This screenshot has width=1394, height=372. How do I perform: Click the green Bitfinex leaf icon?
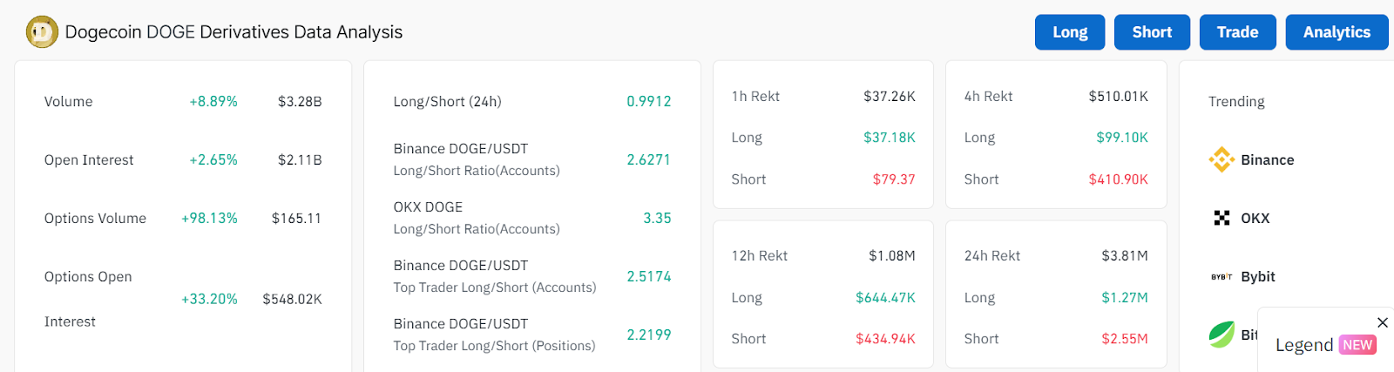pyautogui.click(x=1221, y=335)
